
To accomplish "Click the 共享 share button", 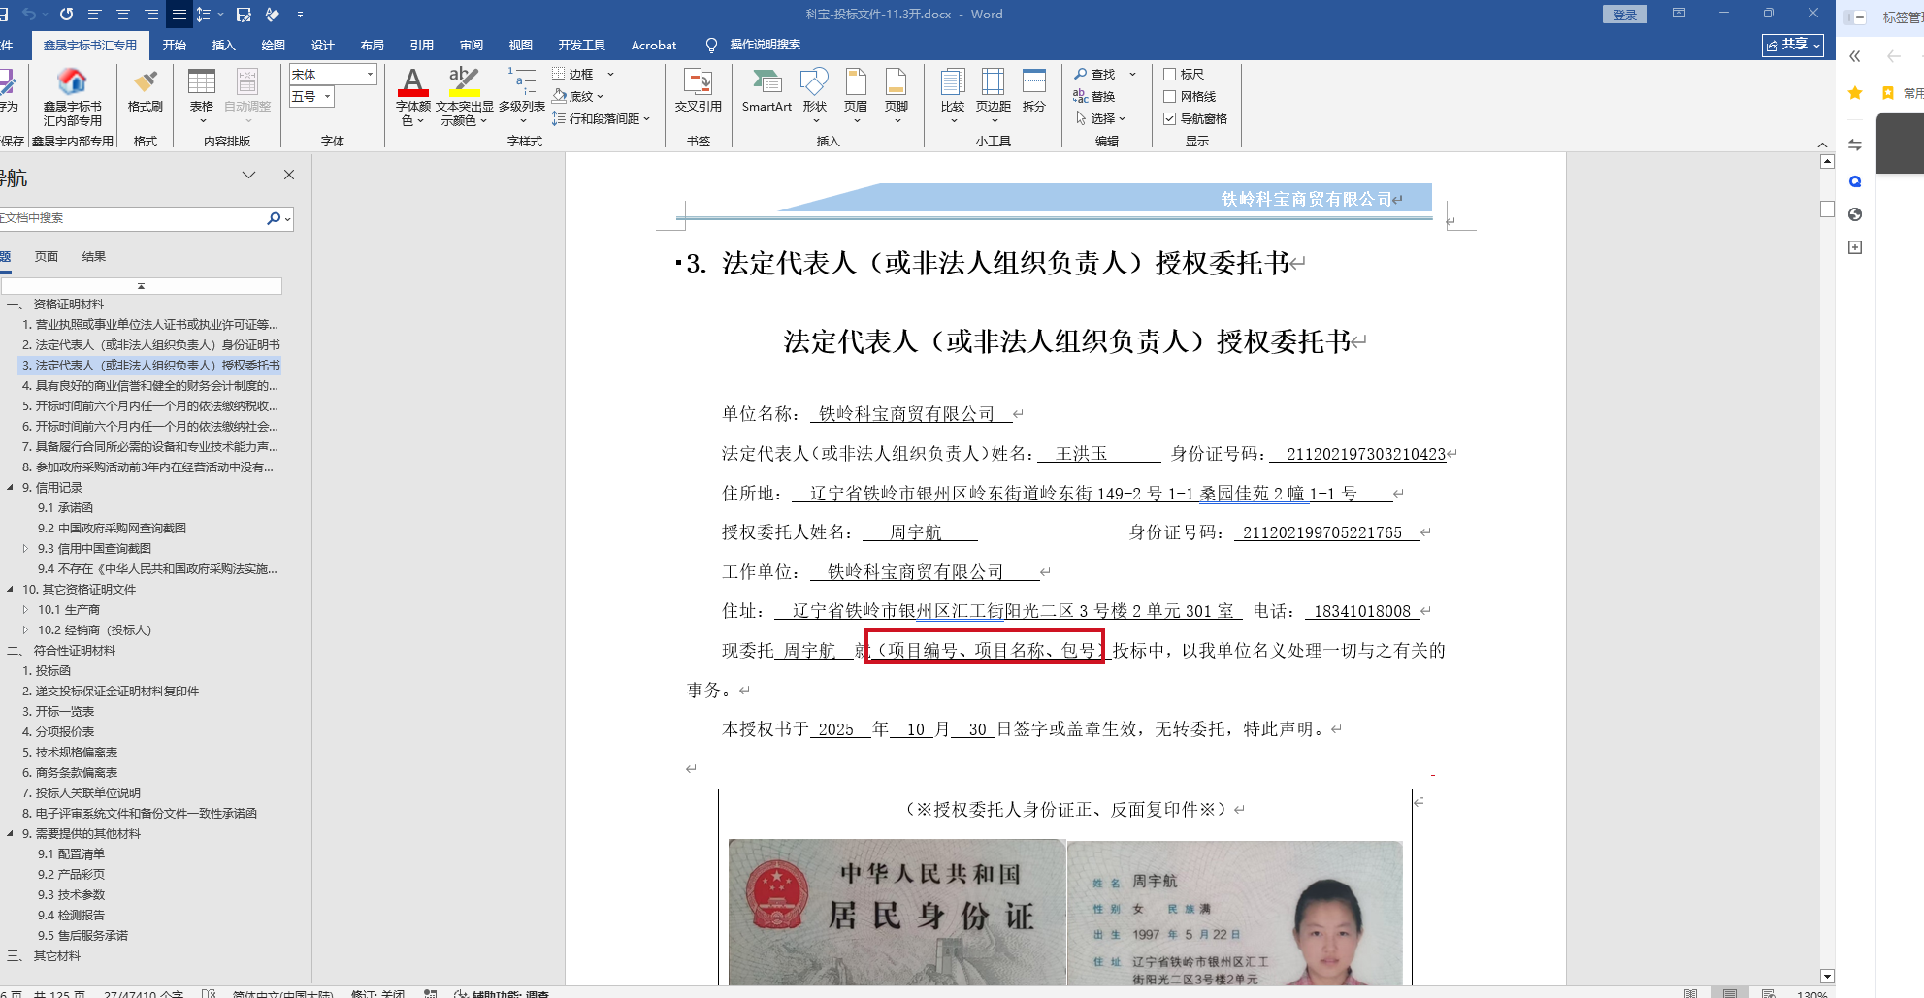I will point(1793,45).
